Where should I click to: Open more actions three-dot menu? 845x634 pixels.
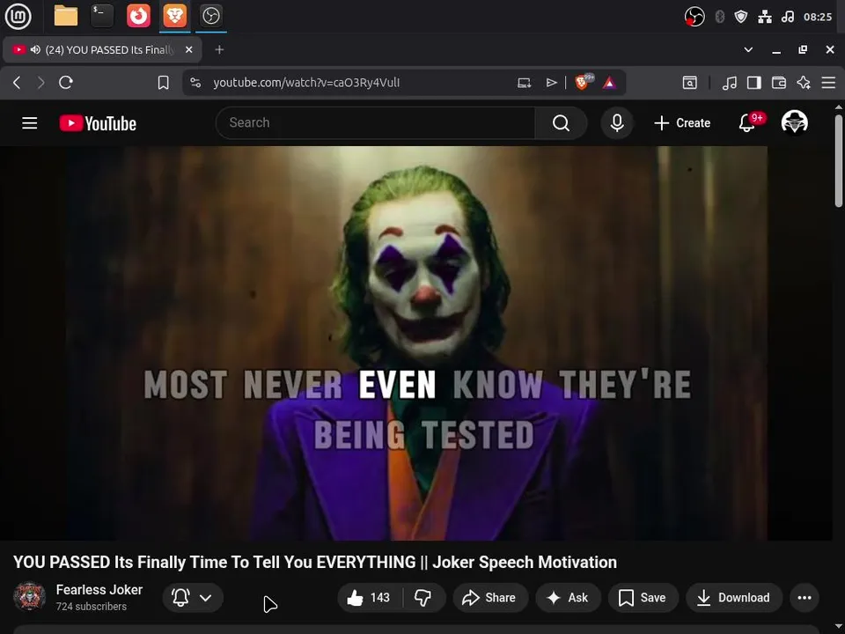[x=805, y=597]
